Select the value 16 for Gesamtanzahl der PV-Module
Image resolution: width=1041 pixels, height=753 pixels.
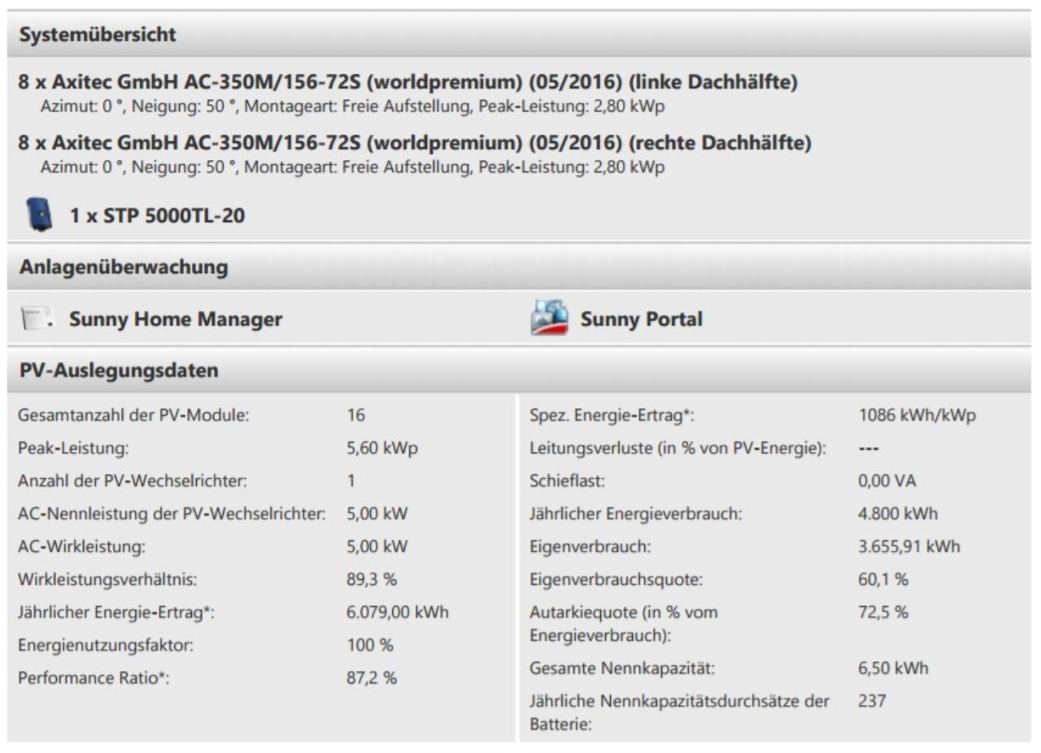pos(355,416)
